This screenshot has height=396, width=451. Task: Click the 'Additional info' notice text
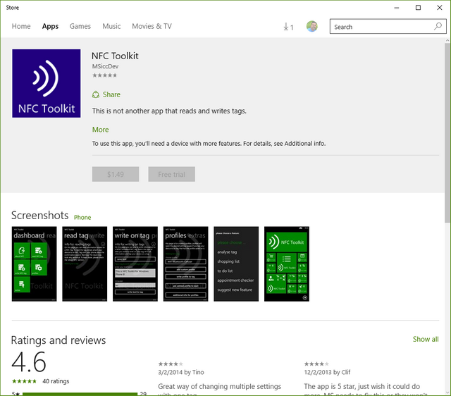(x=209, y=144)
